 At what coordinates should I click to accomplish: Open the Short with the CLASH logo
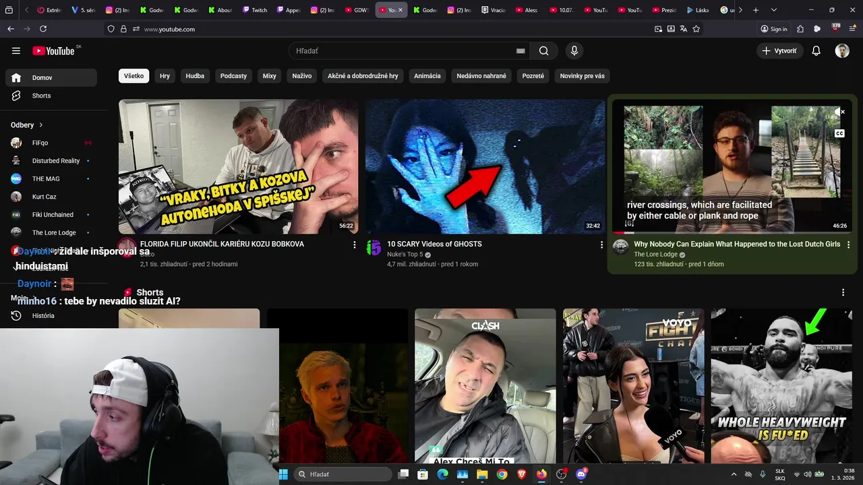(x=485, y=386)
